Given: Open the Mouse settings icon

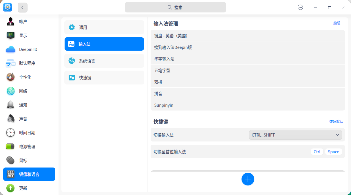Looking at the screenshot, I should pos(11,160).
